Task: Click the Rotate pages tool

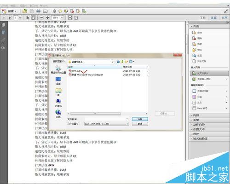Action: click(197, 33)
